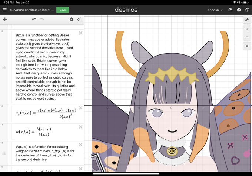Open the expression list settings gear
Screen dimensions: 252x176
[x=72, y=19]
